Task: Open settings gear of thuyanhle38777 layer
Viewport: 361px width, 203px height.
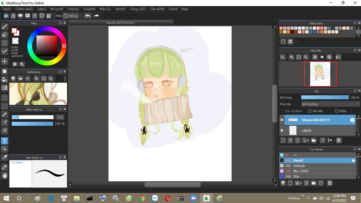Action: click(x=352, y=120)
